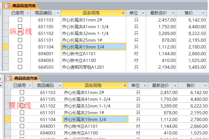This screenshot has height=139, width=209.
Task: Select cell 齐心长尾夹32mm 1-1/4 in upper datasheet
Action: [93, 33]
